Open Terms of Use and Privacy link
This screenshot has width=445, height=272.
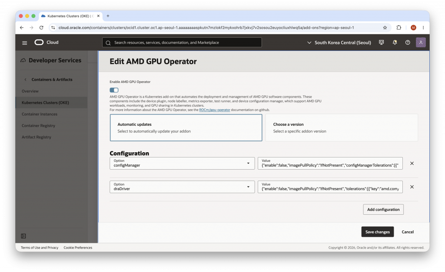click(x=40, y=248)
